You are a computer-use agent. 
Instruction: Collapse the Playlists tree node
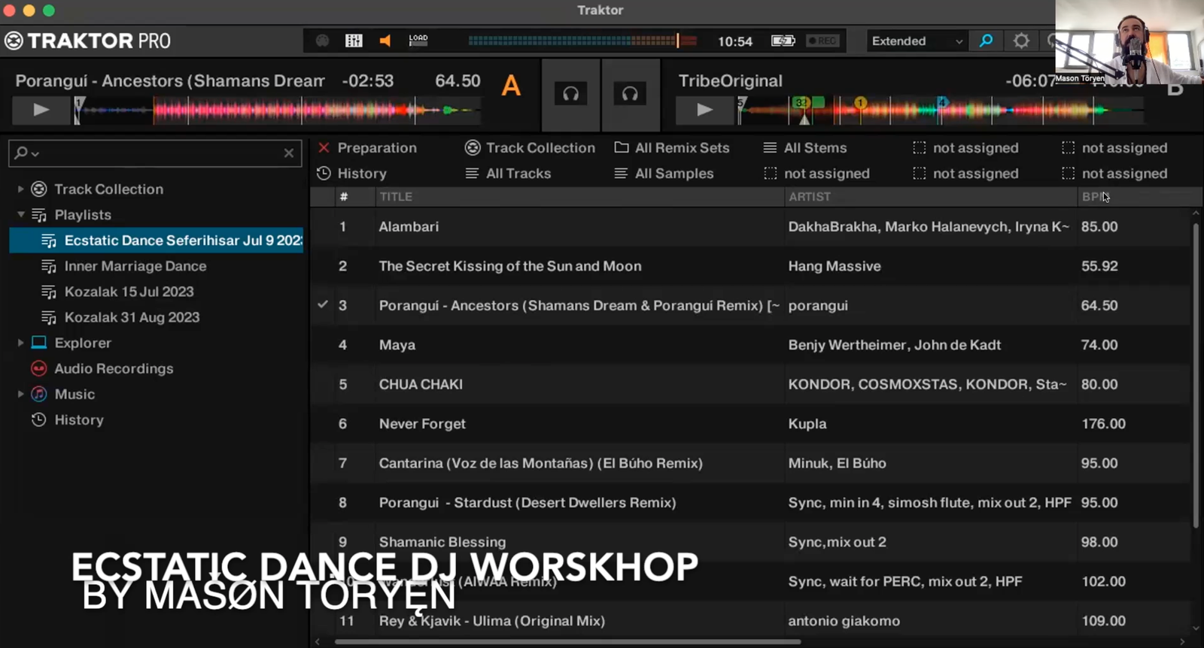point(21,215)
